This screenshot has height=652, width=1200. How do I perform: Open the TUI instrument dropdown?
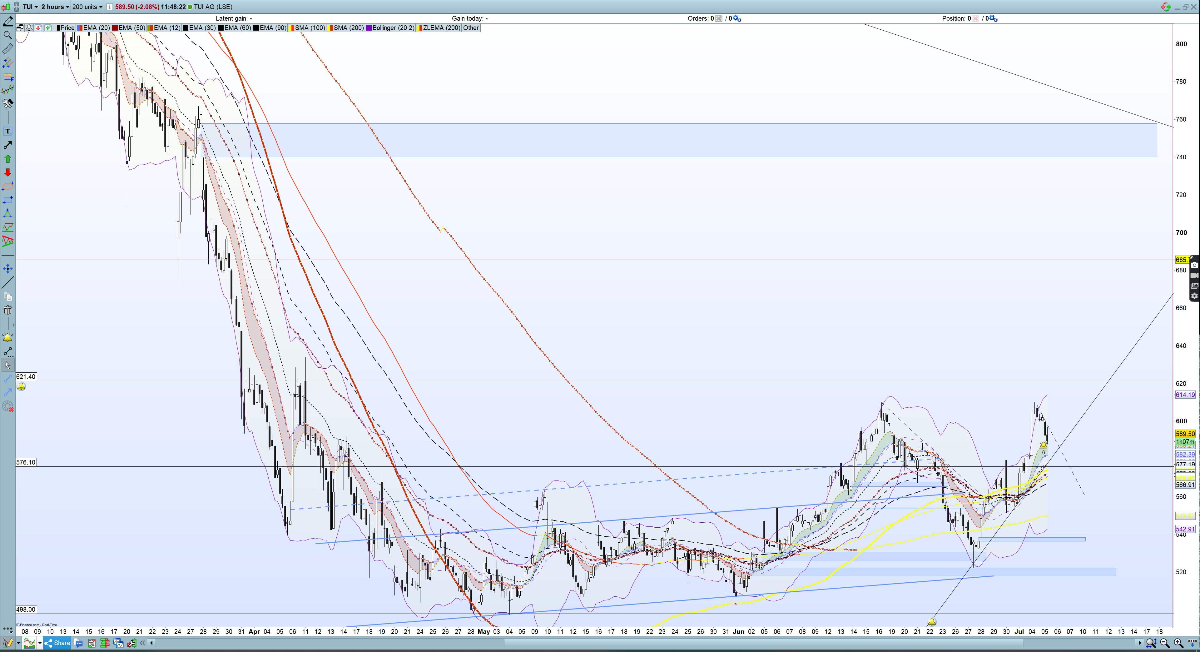[x=30, y=7]
